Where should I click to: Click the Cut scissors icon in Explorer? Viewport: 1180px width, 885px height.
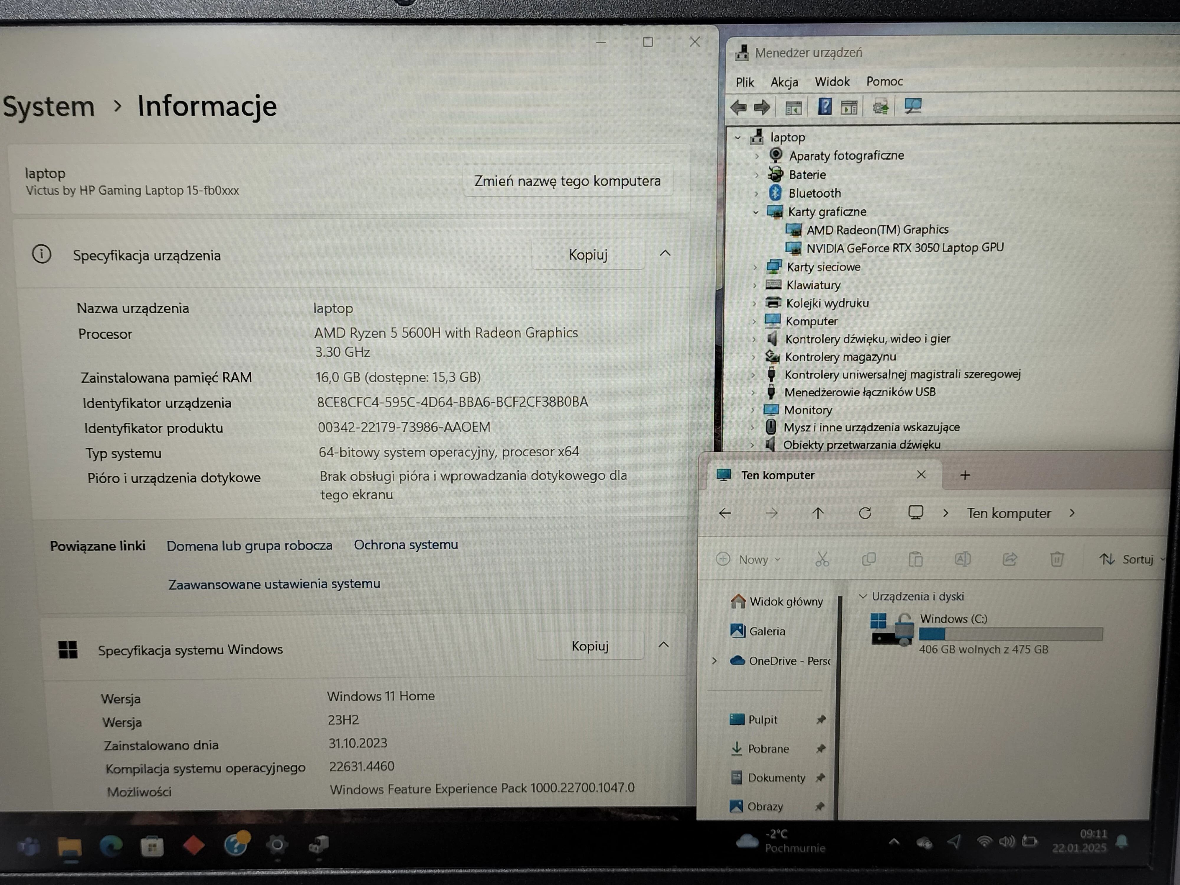pyautogui.click(x=822, y=559)
